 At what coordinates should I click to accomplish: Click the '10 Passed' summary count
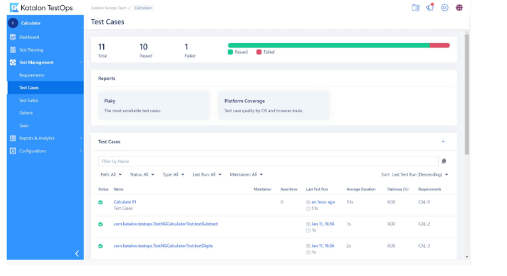pyautogui.click(x=145, y=50)
